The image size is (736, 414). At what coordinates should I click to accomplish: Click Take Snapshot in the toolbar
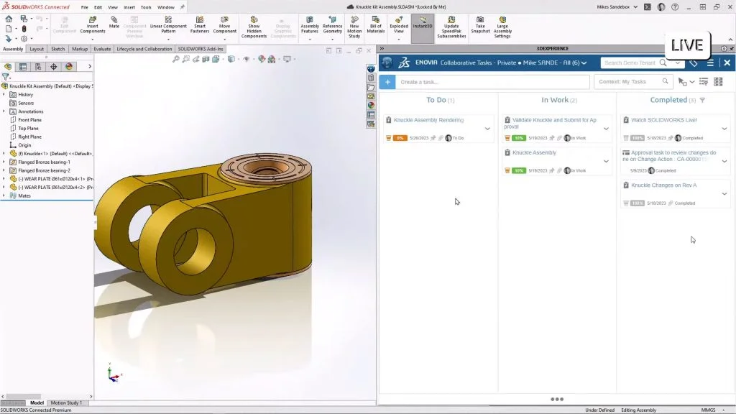[x=480, y=24]
